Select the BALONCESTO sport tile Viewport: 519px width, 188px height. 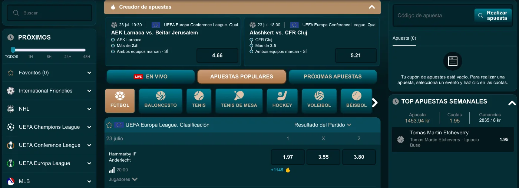[x=161, y=101]
